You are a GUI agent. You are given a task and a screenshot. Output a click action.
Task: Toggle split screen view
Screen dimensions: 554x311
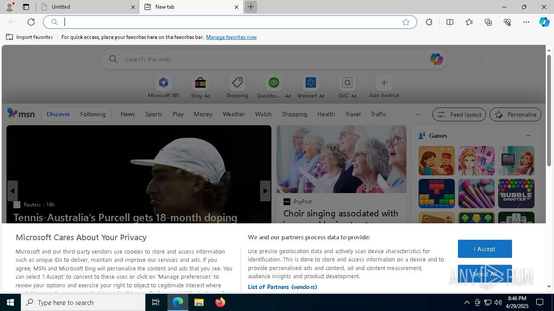[x=450, y=22]
